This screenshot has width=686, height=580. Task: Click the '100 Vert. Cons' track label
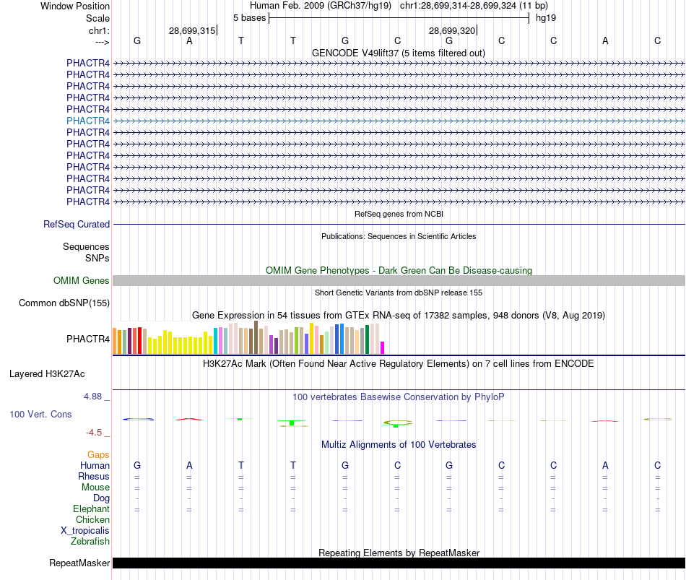[40, 414]
